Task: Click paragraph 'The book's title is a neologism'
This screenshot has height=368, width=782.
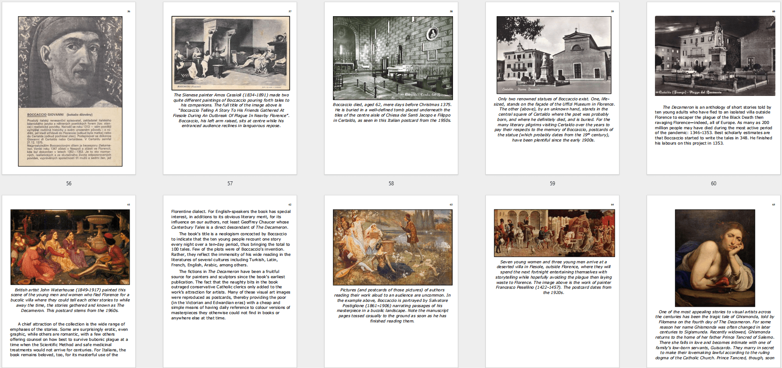Action: (x=230, y=249)
